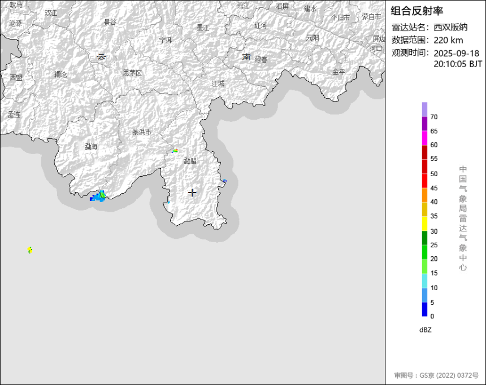
Task: Click the 澜沧 label
Action: [60, 75]
